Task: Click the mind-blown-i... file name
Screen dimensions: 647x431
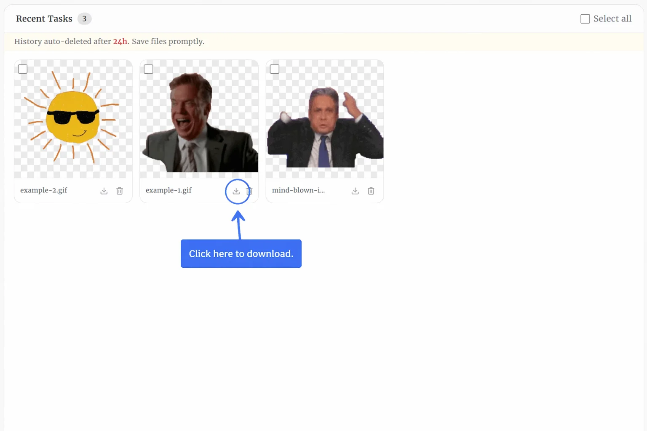Action: (298, 190)
